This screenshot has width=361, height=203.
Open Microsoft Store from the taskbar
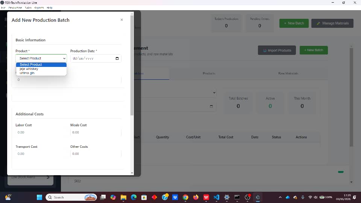coord(144,197)
